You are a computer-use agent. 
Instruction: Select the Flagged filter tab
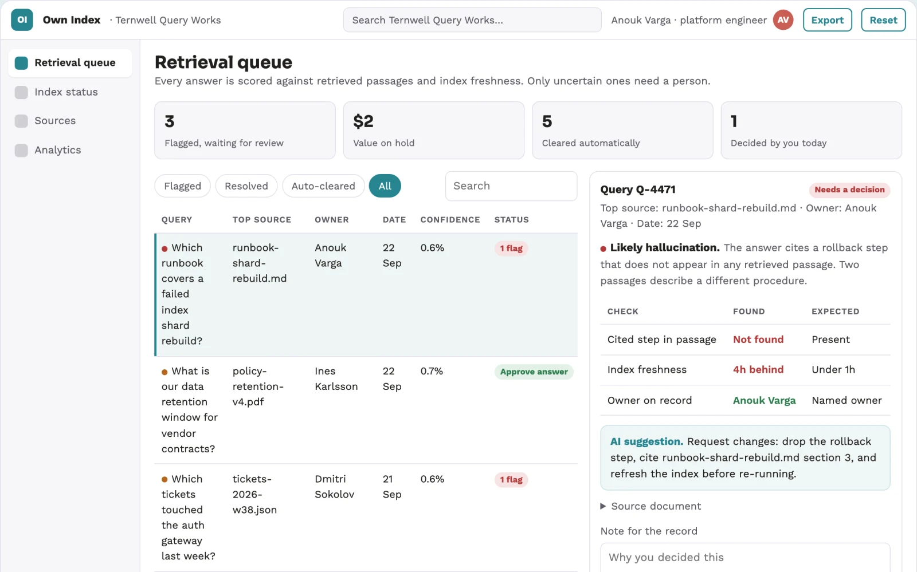click(x=182, y=186)
